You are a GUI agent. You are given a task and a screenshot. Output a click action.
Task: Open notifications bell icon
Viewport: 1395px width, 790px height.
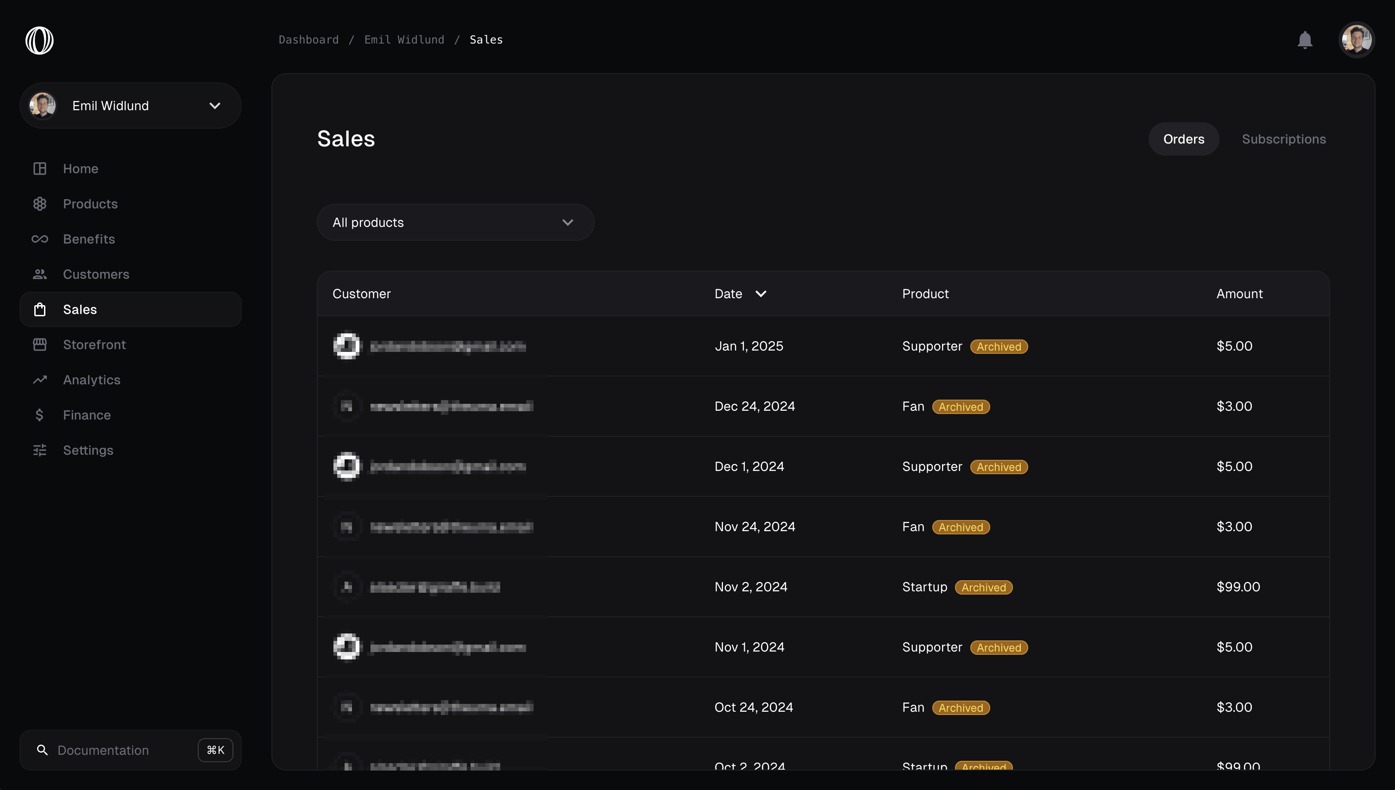point(1304,40)
